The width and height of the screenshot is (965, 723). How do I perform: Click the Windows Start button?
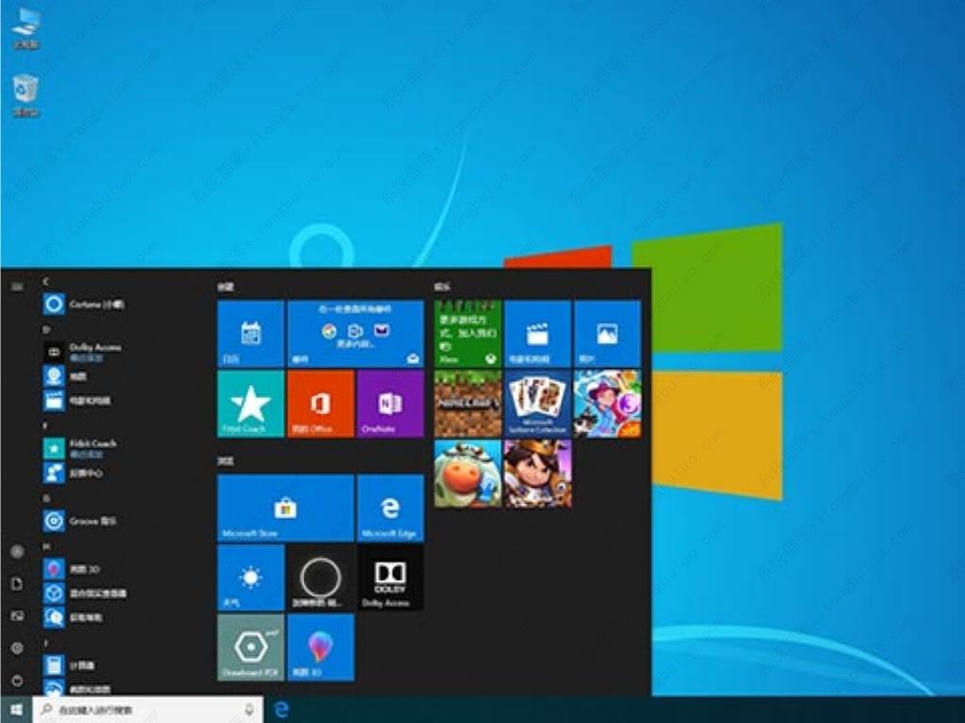tap(16, 710)
